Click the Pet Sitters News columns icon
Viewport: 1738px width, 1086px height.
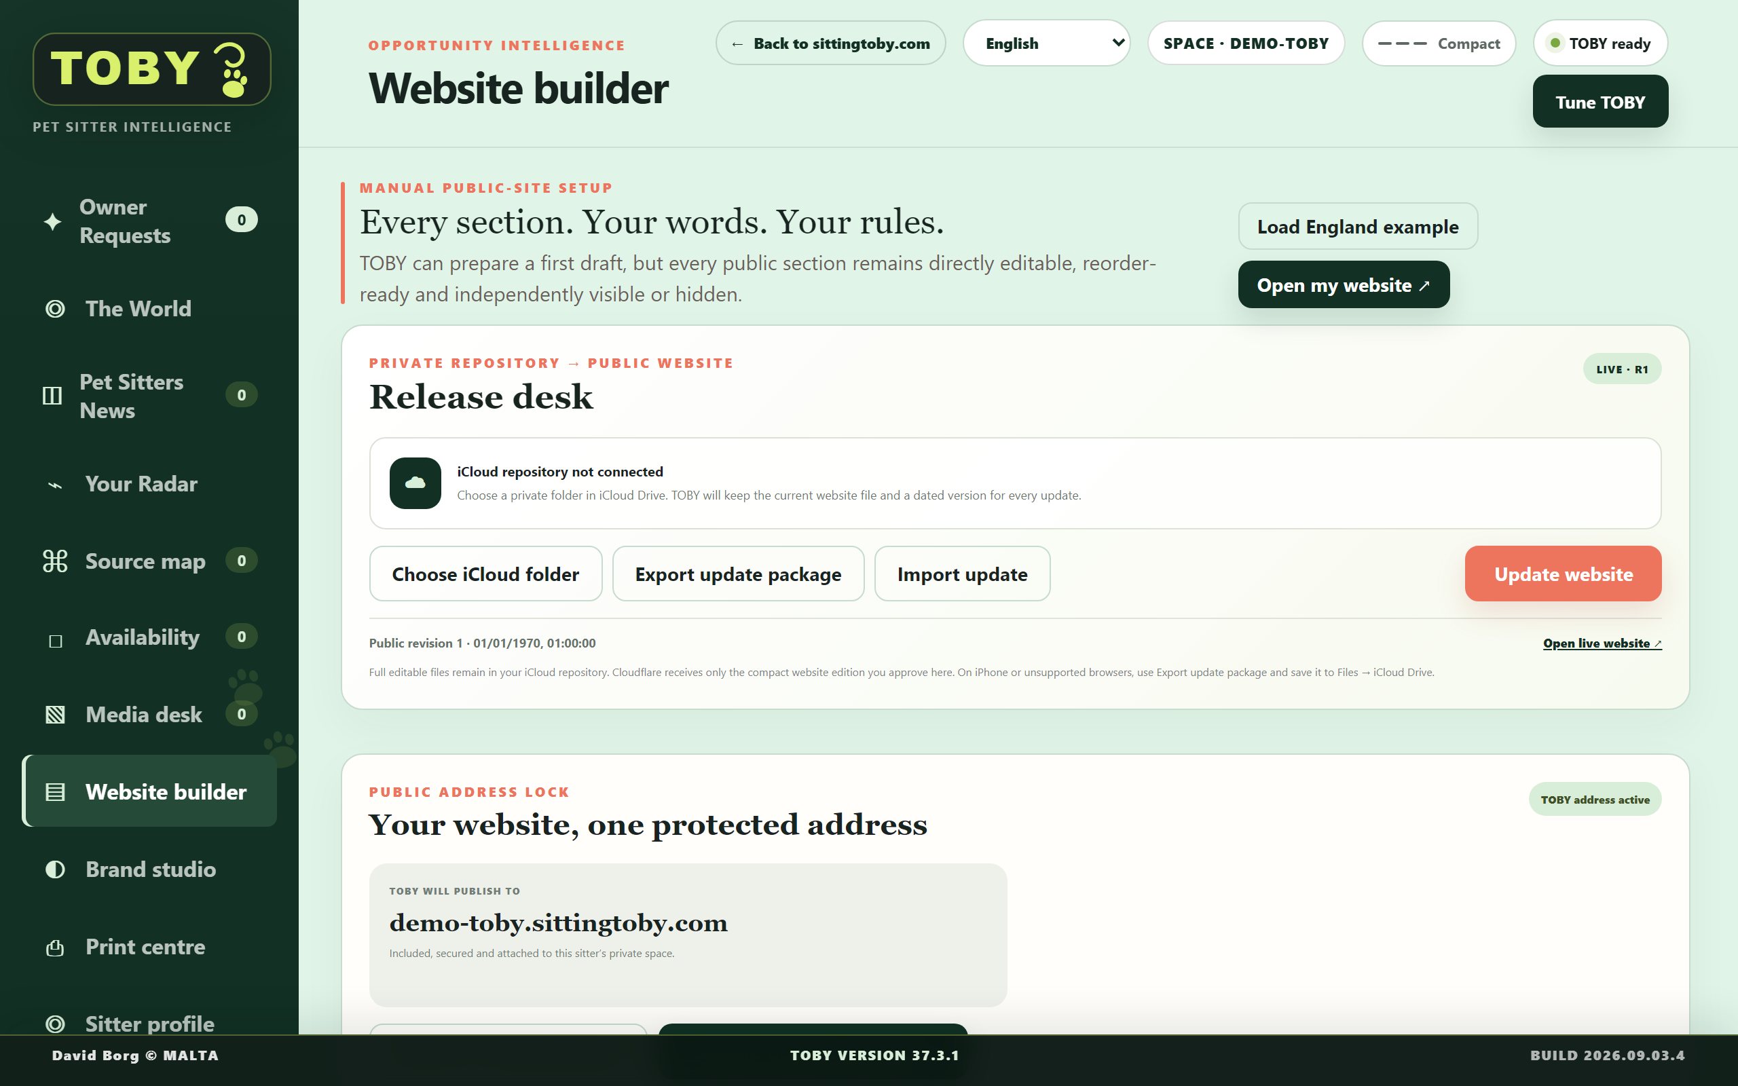tap(52, 396)
